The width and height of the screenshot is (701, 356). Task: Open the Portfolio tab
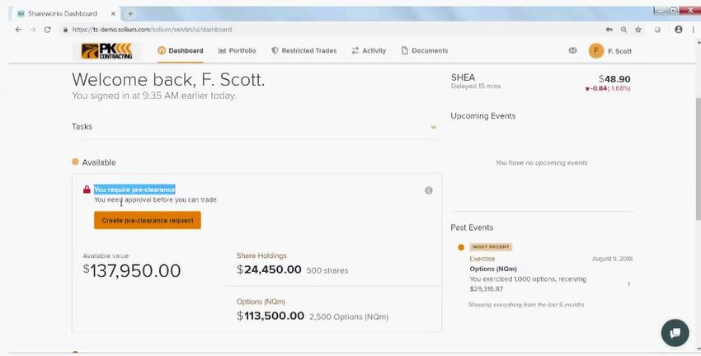tap(237, 50)
